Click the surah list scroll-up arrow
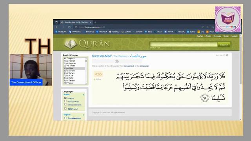Viewport: 251px width, 141px height. point(86,58)
